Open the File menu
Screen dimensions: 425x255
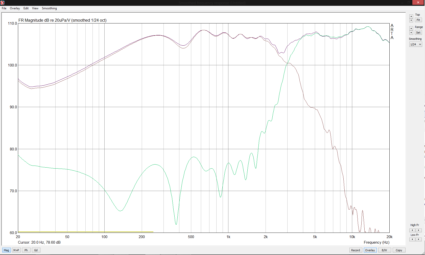(x=4, y=8)
